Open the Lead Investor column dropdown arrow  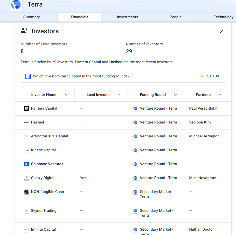tap(119, 95)
